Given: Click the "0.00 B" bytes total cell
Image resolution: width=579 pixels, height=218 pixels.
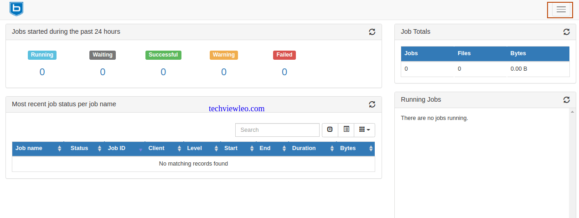Looking at the screenshot, I should click(x=519, y=69).
